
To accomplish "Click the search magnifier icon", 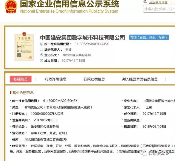I will point(145,2).
